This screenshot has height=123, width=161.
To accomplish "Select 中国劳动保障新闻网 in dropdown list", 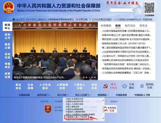I will (74, 109).
